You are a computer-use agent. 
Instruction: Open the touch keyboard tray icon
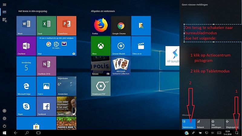click(219, 133)
